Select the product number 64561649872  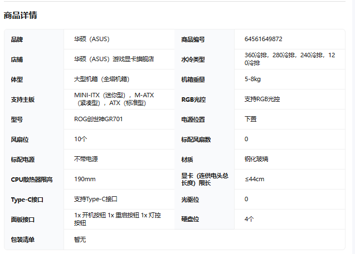pyautogui.click(x=263, y=39)
